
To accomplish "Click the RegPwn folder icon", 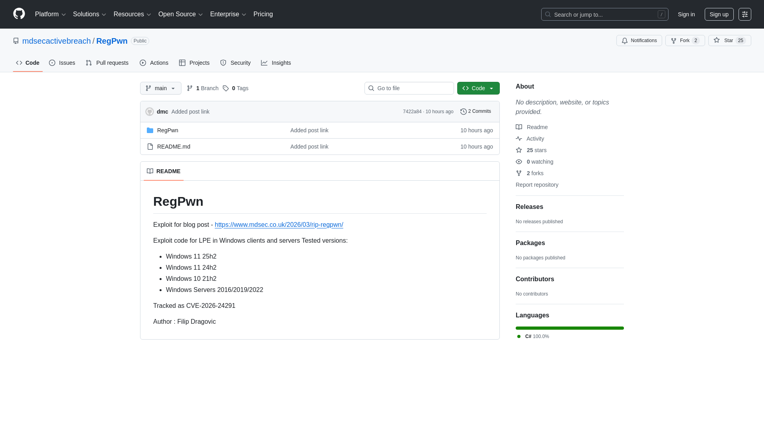I will (x=150, y=130).
